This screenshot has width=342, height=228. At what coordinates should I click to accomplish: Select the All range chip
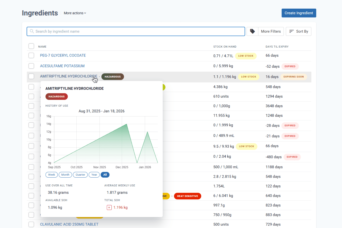pyautogui.click(x=105, y=175)
